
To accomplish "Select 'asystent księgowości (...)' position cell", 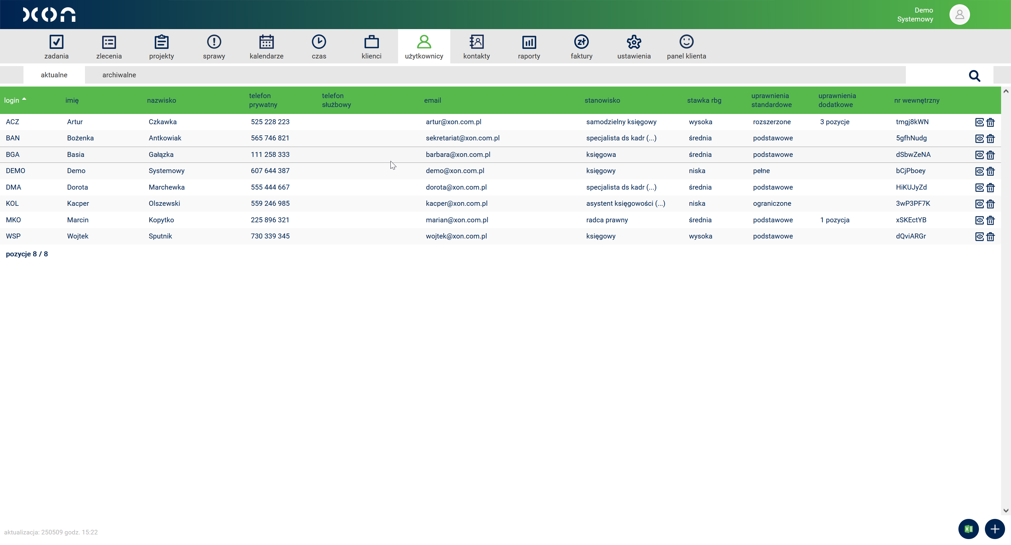I will 626,203.
